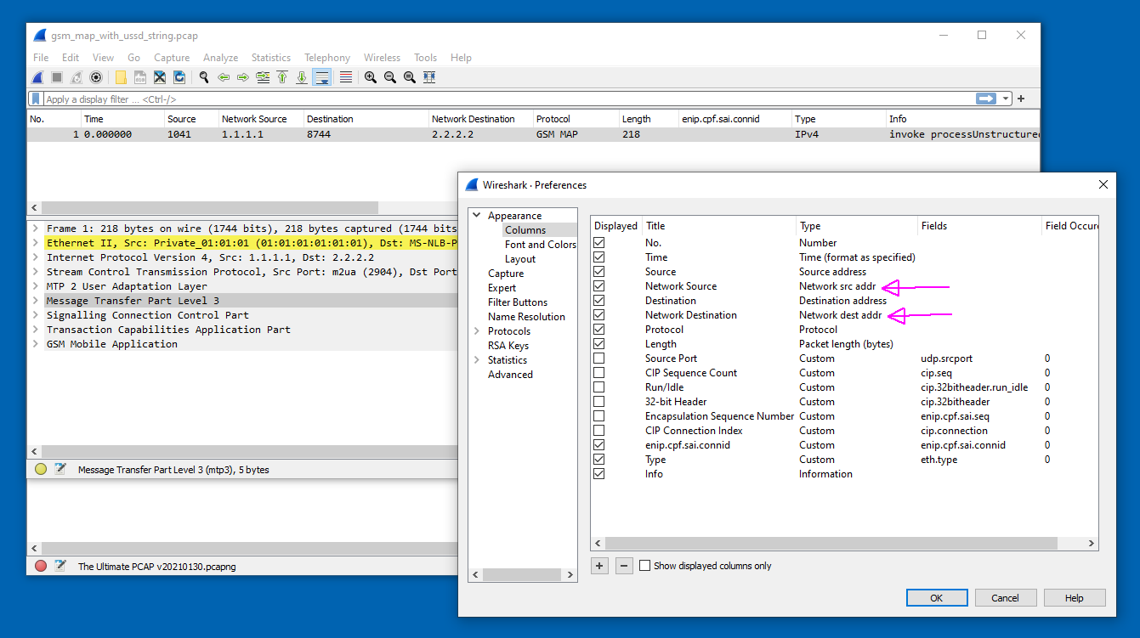Image resolution: width=1140 pixels, height=638 pixels.
Task: Zoom out main window text
Action: pyautogui.click(x=390, y=77)
